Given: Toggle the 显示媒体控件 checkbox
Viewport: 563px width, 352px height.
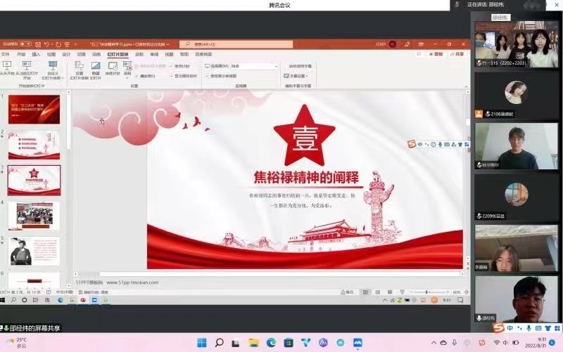Looking at the screenshot, I should [171, 75].
